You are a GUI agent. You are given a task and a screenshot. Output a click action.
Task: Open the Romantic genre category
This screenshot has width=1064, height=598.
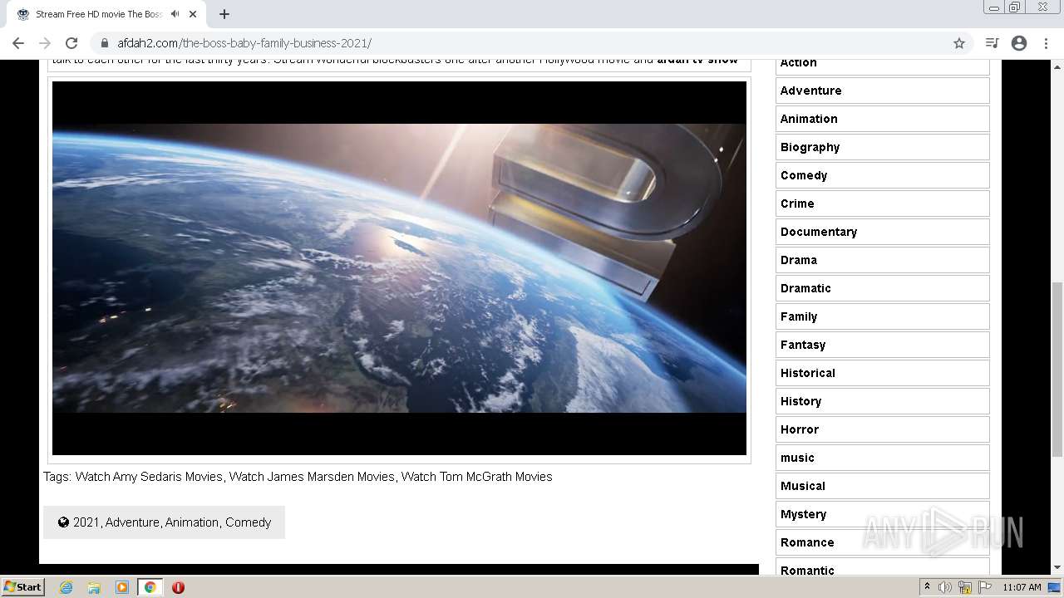[883, 568]
